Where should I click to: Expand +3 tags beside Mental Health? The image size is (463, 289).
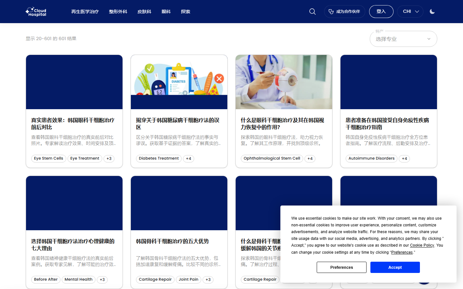tap(102, 280)
